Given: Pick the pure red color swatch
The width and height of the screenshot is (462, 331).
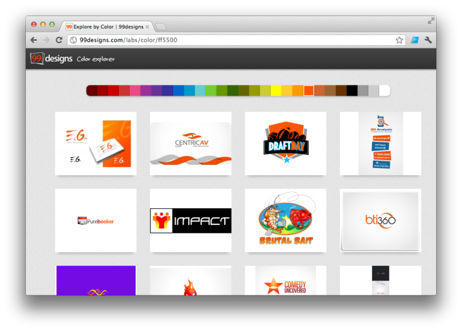Looking at the screenshot, I should (114, 91).
